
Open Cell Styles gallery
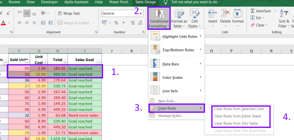pyautogui.click(x=194, y=18)
